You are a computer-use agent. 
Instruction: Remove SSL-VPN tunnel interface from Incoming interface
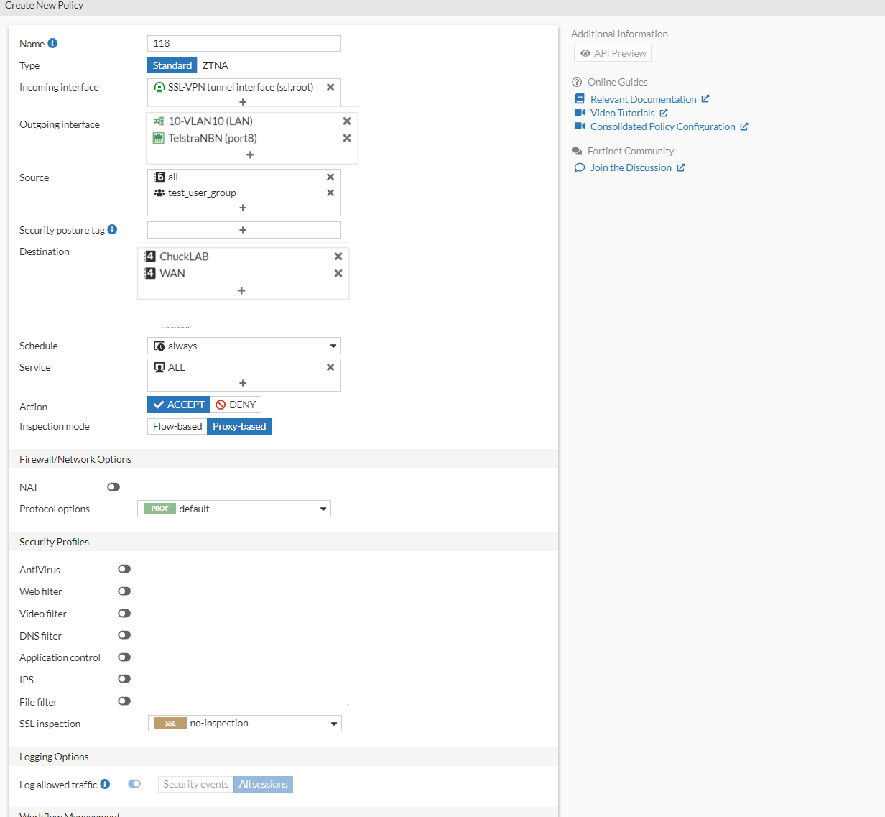pos(330,86)
